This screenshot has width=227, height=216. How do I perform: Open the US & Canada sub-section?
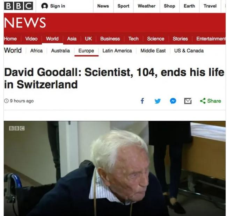(x=189, y=51)
